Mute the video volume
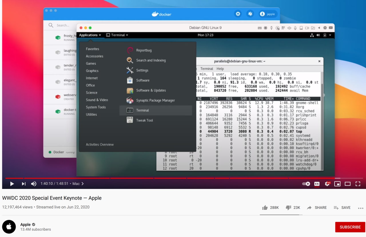The image size is (366, 237). [34, 184]
